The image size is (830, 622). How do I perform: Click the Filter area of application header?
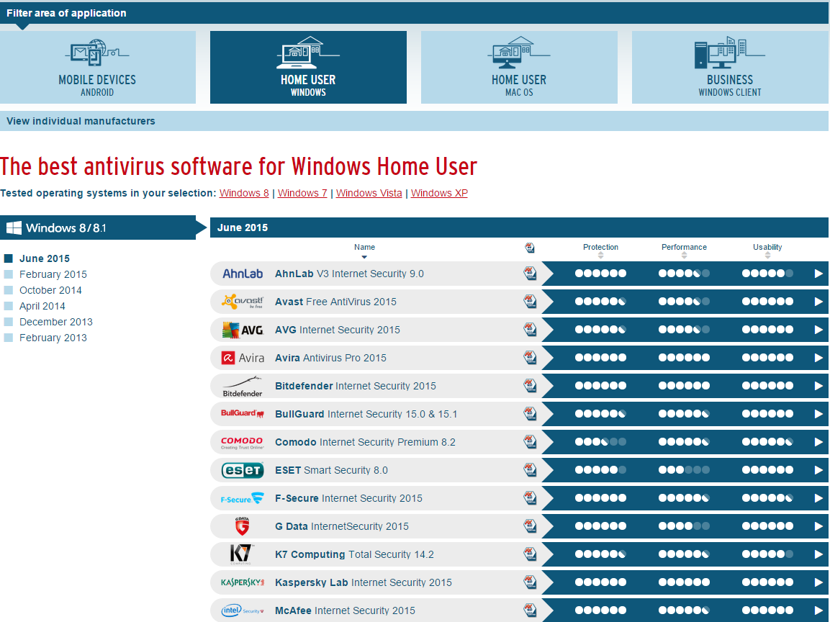click(414, 13)
